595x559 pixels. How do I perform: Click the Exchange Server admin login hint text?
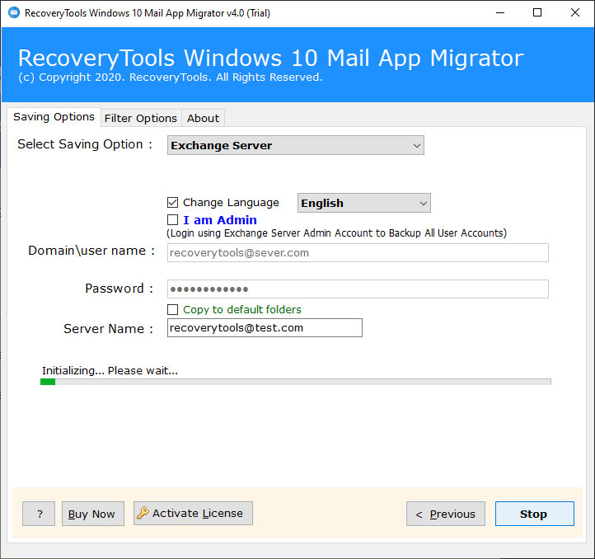pos(336,233)
